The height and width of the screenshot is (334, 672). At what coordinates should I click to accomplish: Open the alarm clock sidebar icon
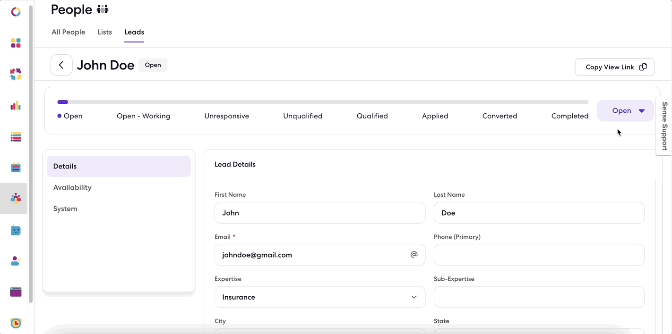point(16,323)
